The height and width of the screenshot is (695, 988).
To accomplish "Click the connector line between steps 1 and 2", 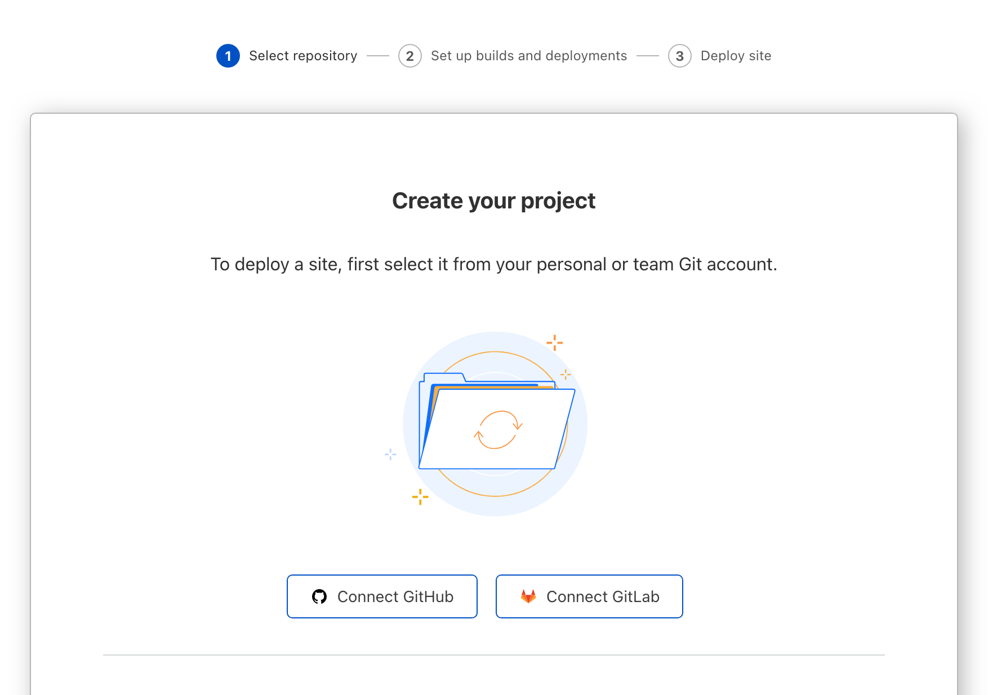I will pos(378,56).
